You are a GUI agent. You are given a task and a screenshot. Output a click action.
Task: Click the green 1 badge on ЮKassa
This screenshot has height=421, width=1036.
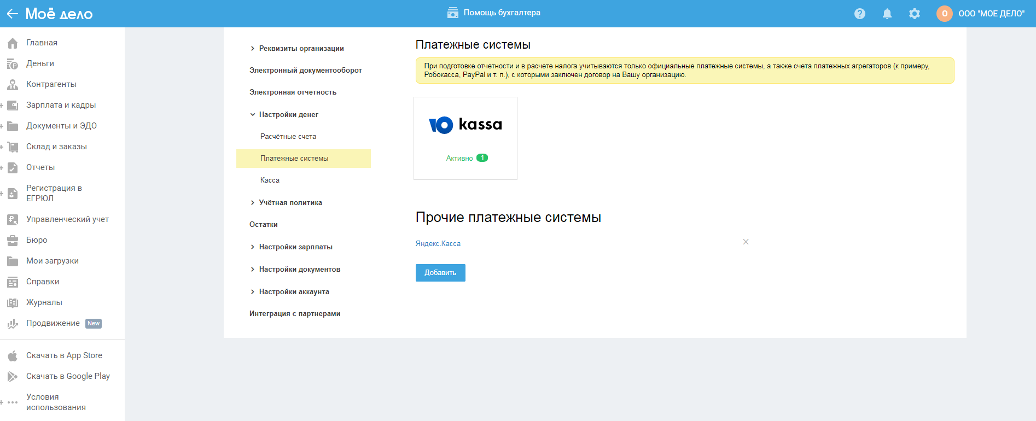482,158
